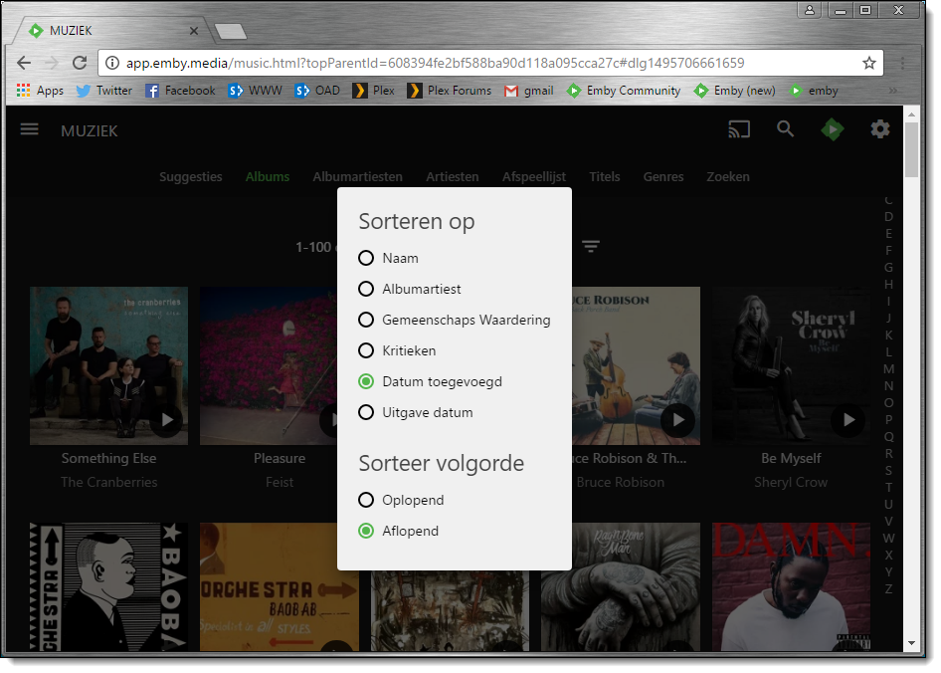Select Kritieken sort option
Image resolution: width=941 pixels, height=673 pixels.
click(397, 350)
